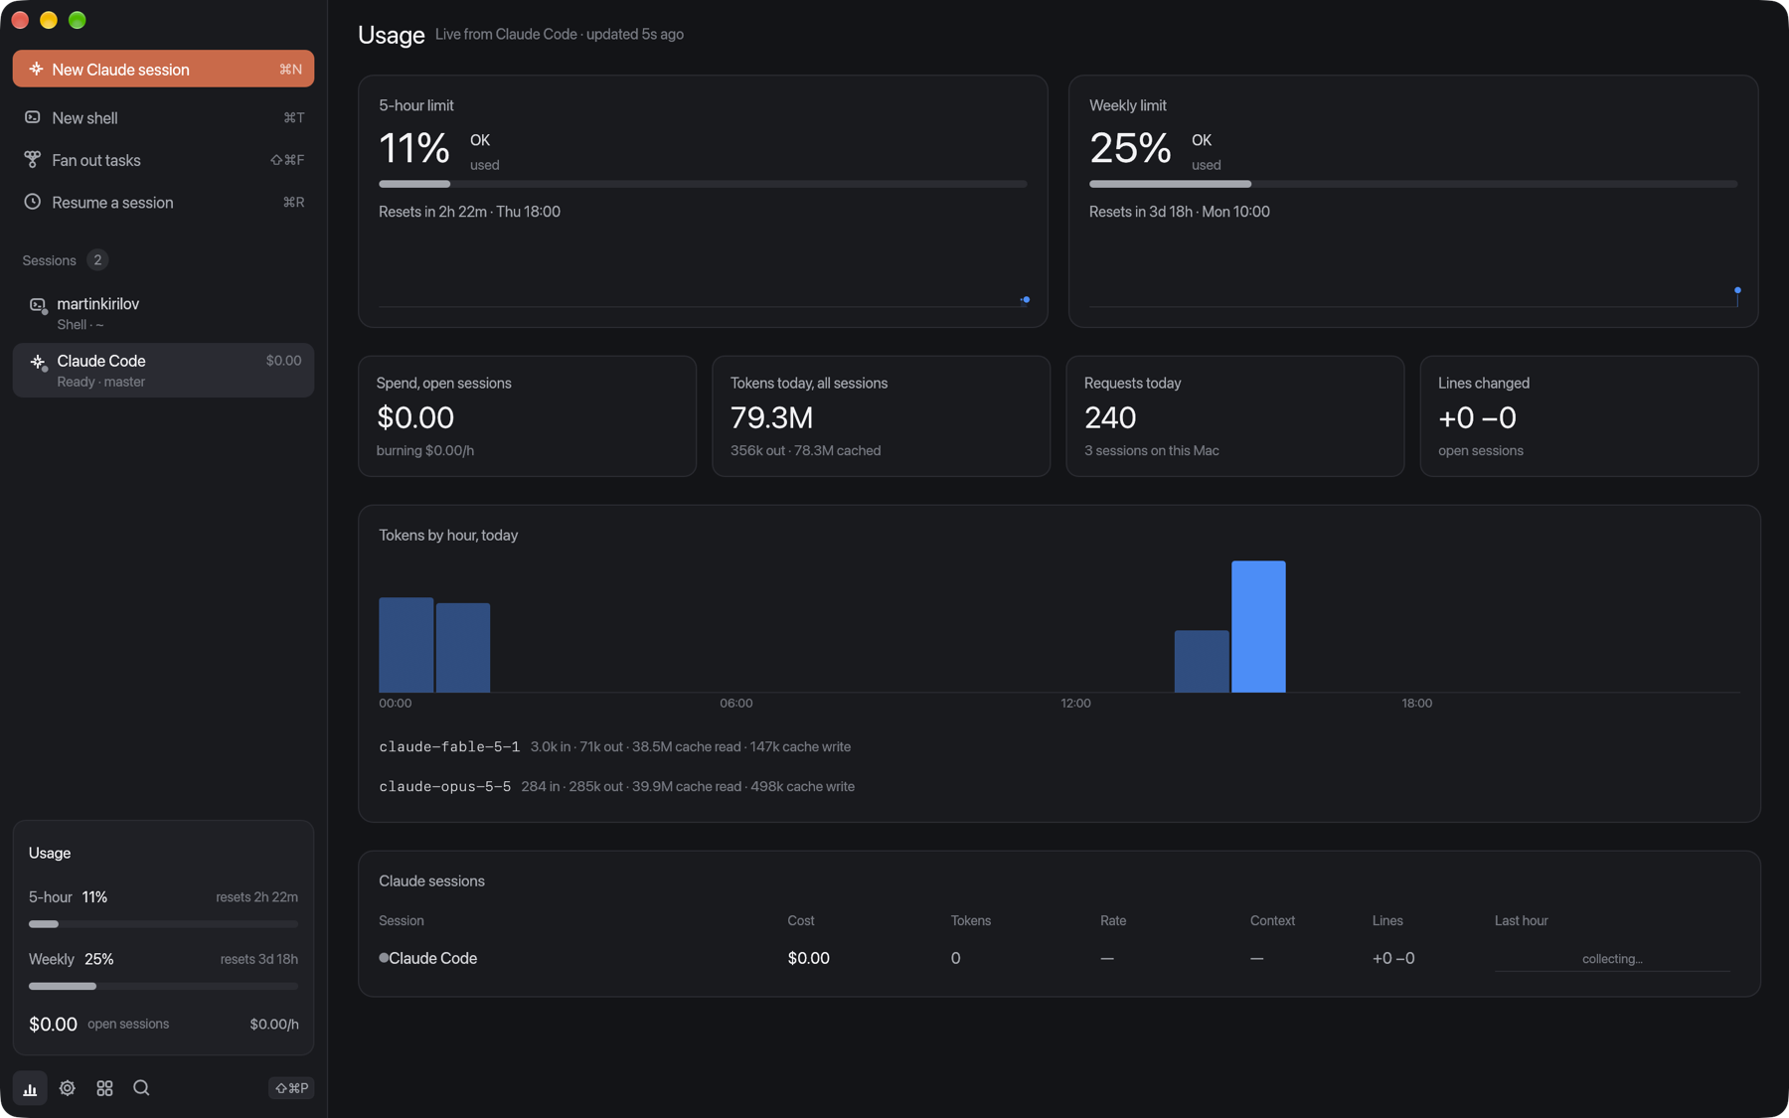Click 'Resets in 2h 22m · Thu 18:00' text
1789x1118 pixels.
coord(469,212)
